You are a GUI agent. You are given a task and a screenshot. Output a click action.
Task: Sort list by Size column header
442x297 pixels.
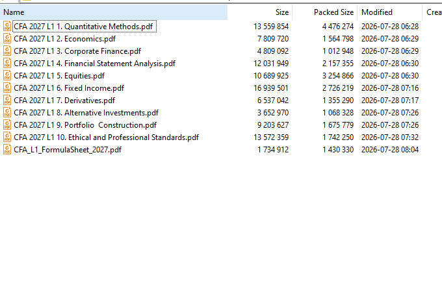[260, 12]
